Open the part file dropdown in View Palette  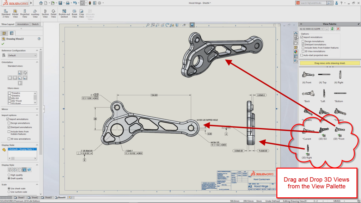click(312, 29)
